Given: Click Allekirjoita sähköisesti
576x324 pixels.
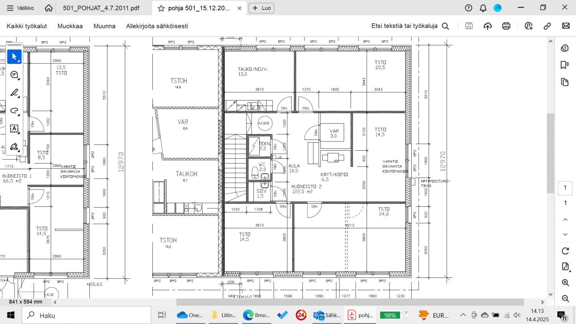Looking at the screenshot, I should click(x=157, y=26).
